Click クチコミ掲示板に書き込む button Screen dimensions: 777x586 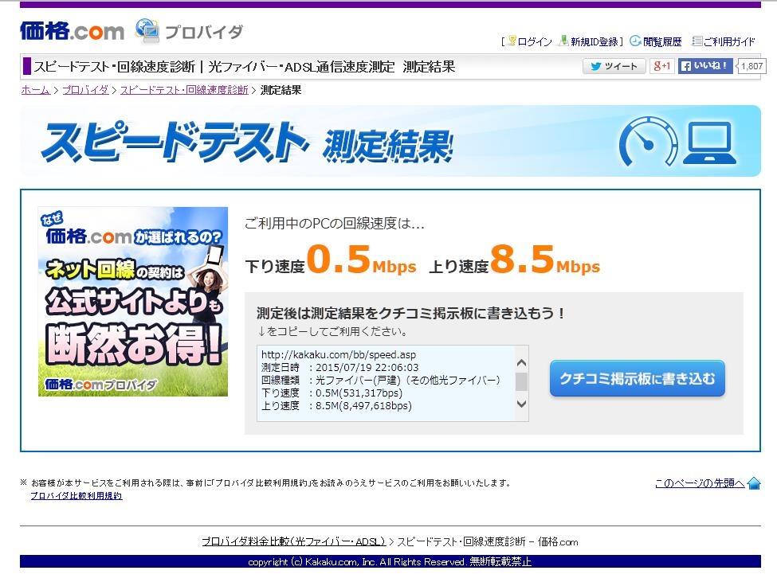(x=638, y=379)
